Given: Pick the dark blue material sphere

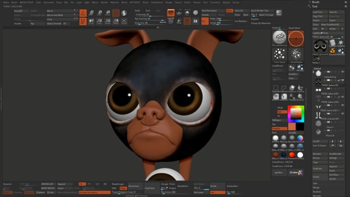Looking at the screenshot, I should point(284,154).
